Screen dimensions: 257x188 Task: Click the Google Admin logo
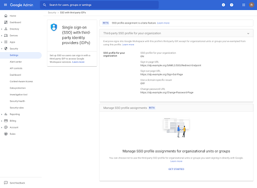[x=22, y=5]
